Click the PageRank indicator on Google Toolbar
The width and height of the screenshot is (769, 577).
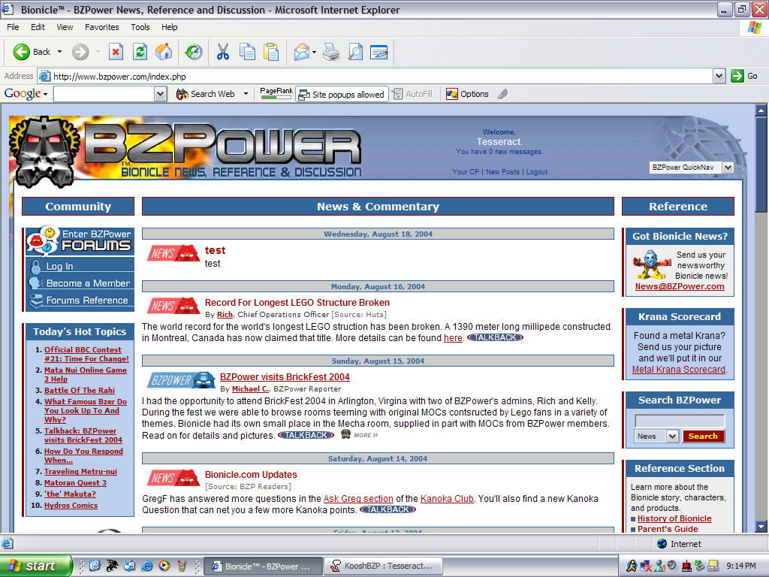click(x=276, y=94)
